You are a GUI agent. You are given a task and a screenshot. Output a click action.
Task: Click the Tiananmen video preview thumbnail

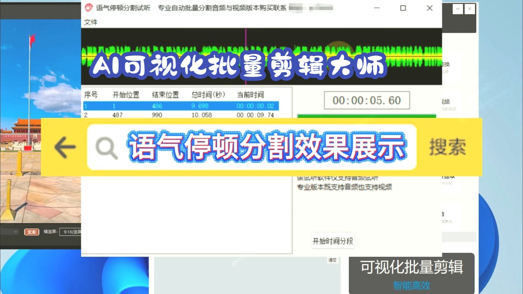point(41,121)
